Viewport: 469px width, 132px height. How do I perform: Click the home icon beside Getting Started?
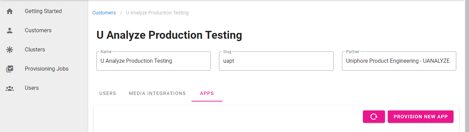point(10,11)
